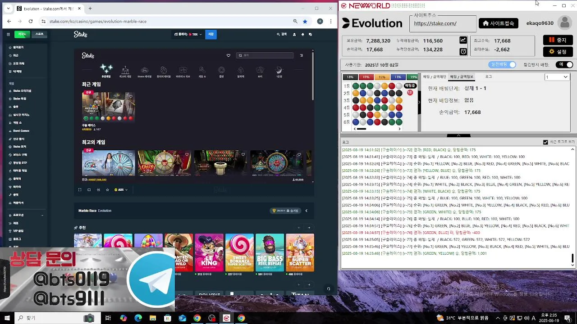The height and width of the screenshot is (324, 577).
Task: Toggle the 실전배팅 live betting switch
Action: click(502, 65)
